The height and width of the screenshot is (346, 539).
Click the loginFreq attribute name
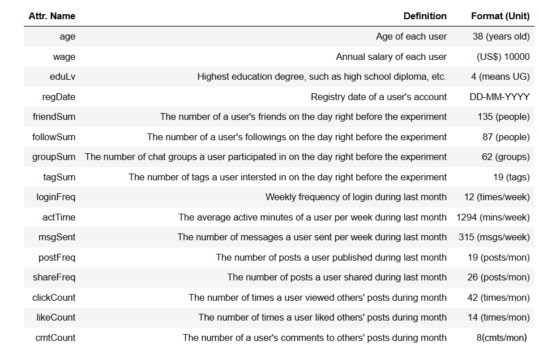(55, 197)
